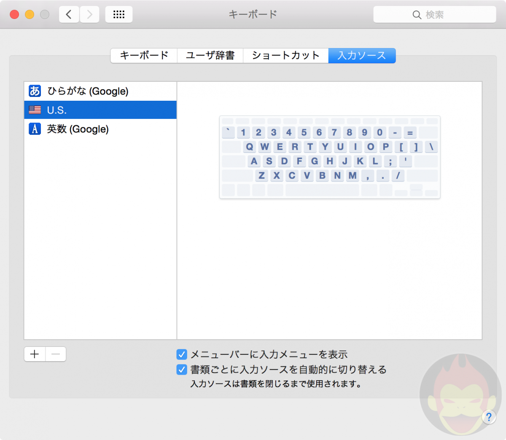Screen dimensions: 506x440
Task: Select the 英数 (Google) "A" icon
Action: coord(34,129)
